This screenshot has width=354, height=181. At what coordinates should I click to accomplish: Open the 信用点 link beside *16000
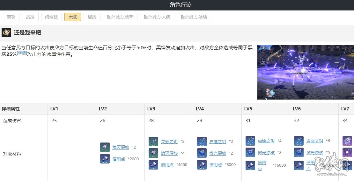click(262, 165)
